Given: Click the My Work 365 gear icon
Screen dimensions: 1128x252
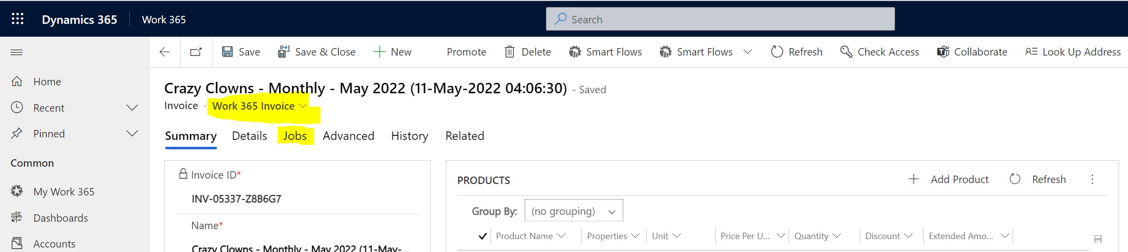Looking at the screenshot, I should click(17, 191).
